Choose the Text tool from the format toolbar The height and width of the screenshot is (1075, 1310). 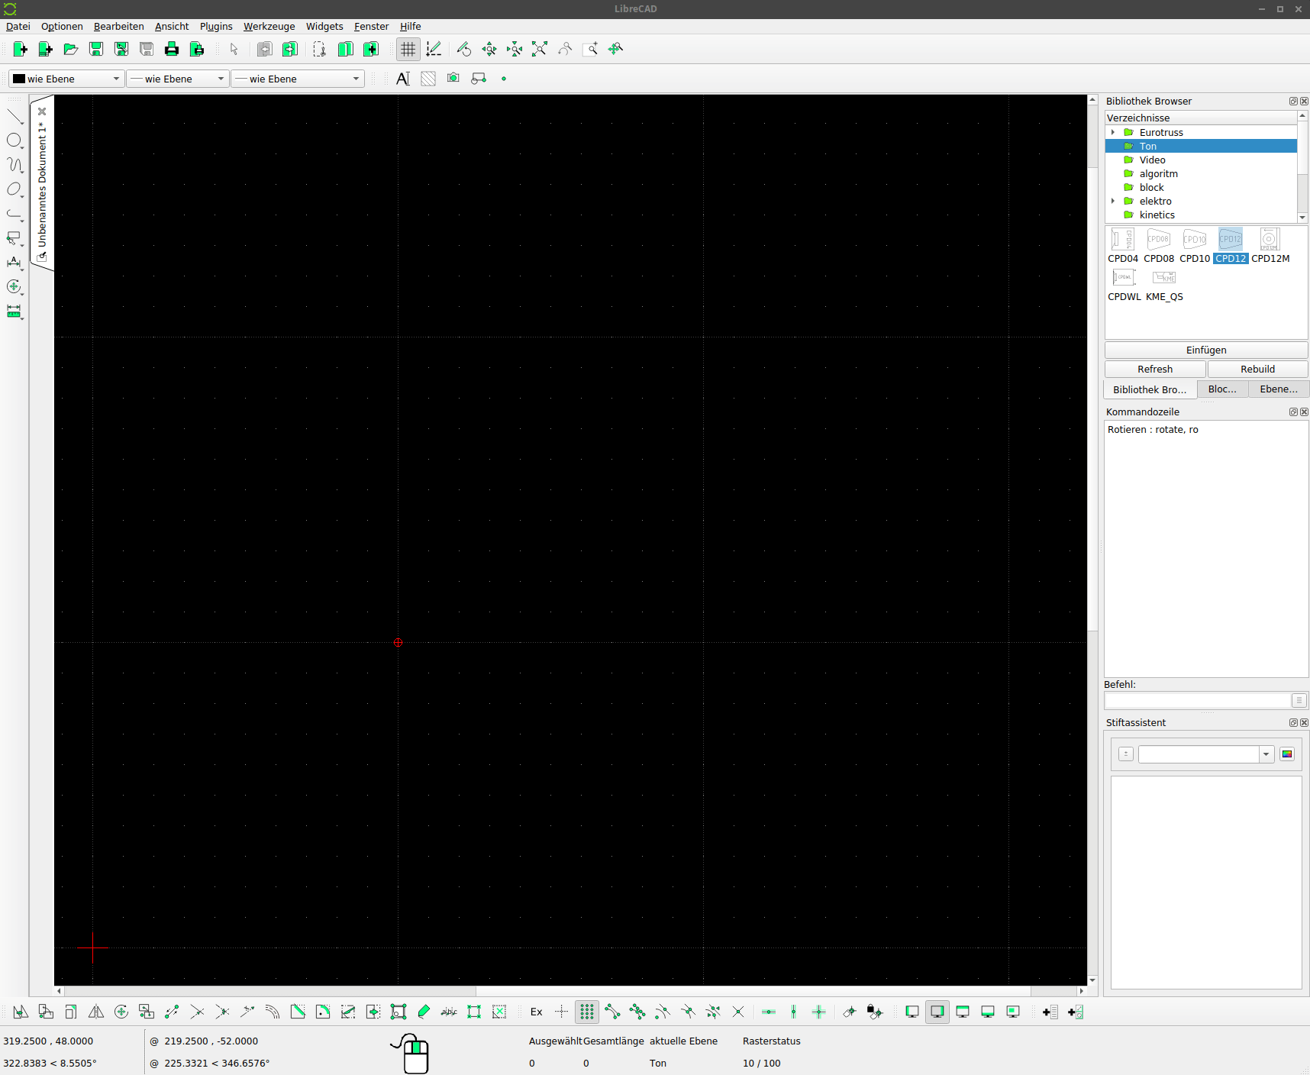403,78
